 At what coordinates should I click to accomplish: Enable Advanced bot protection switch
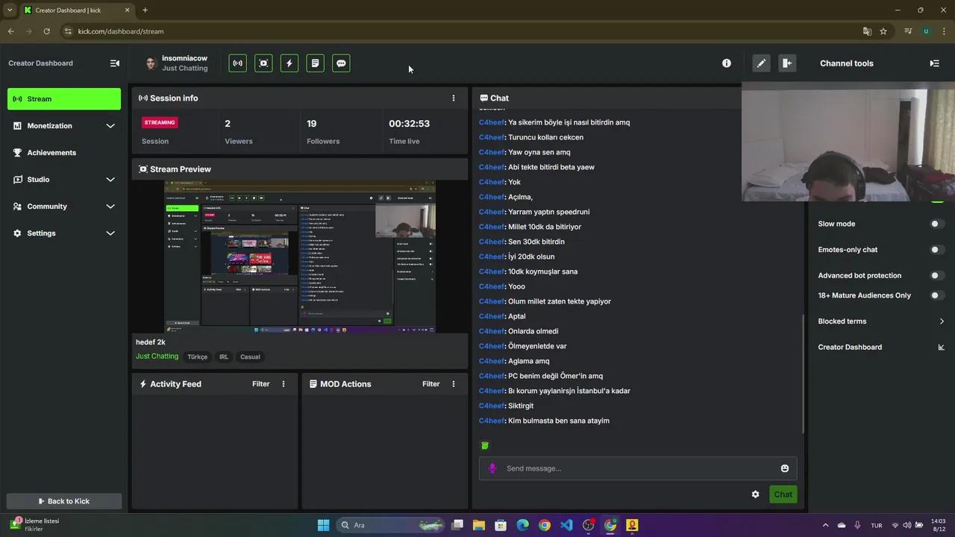(x=937, y=275)
